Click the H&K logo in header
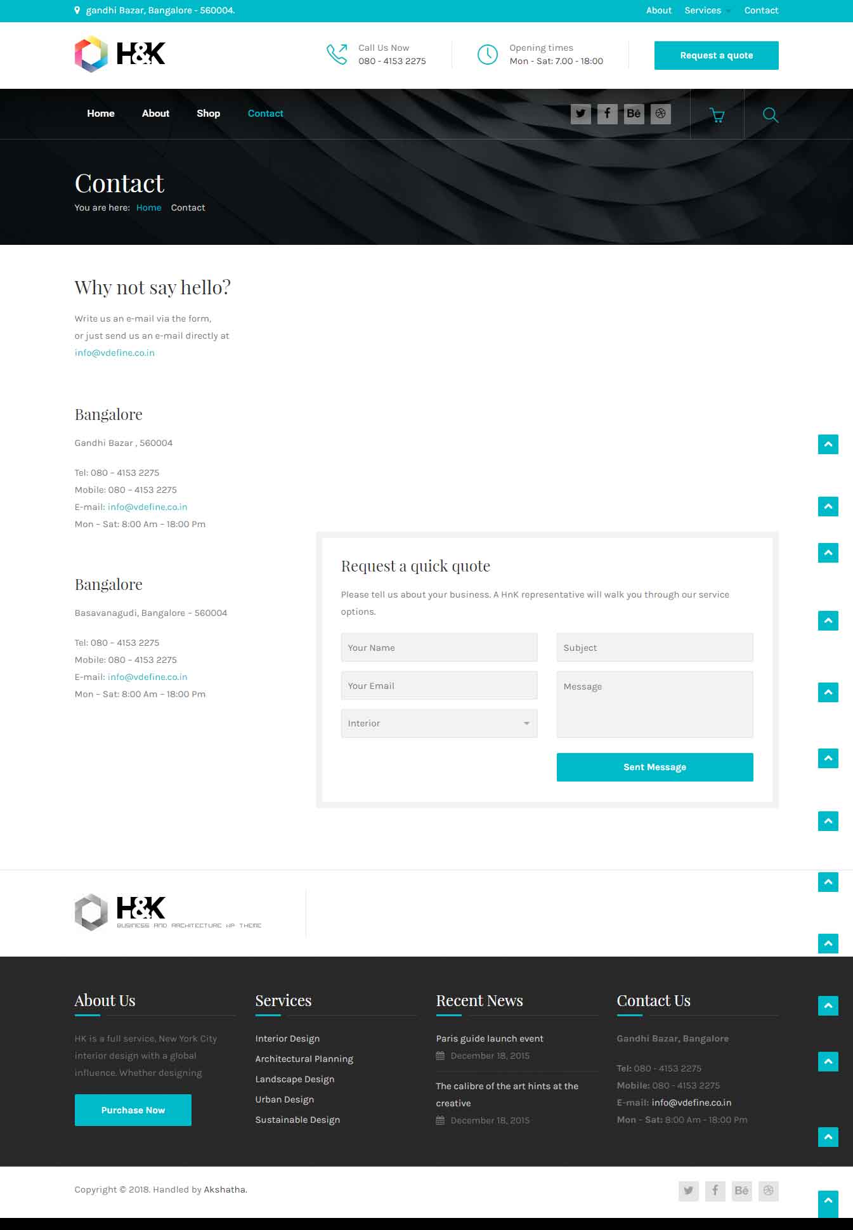This screenshot has width=853, height=1230. [x=120, y=54]
